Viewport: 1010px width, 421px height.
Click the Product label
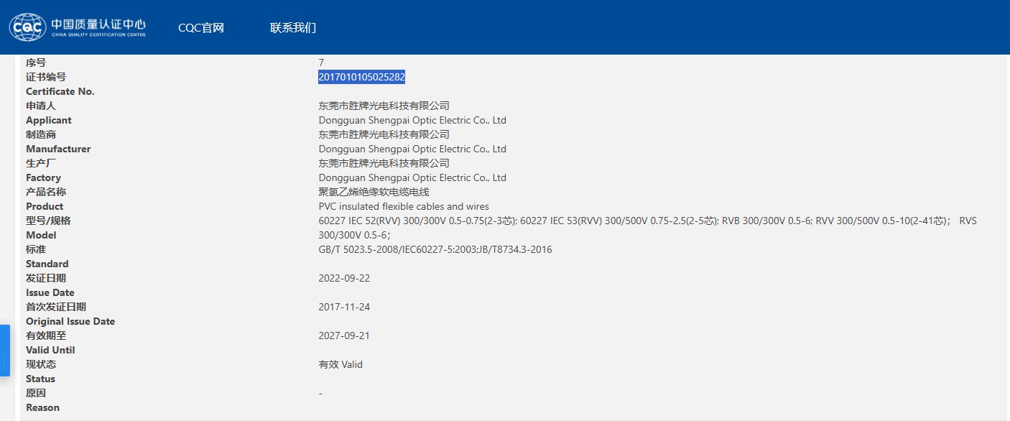point(45,206)
